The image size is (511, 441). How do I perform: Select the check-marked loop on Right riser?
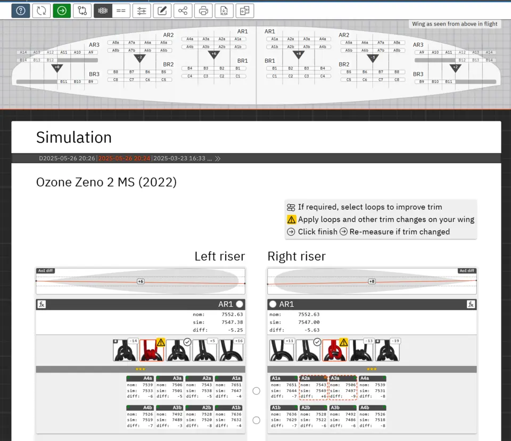308,350
